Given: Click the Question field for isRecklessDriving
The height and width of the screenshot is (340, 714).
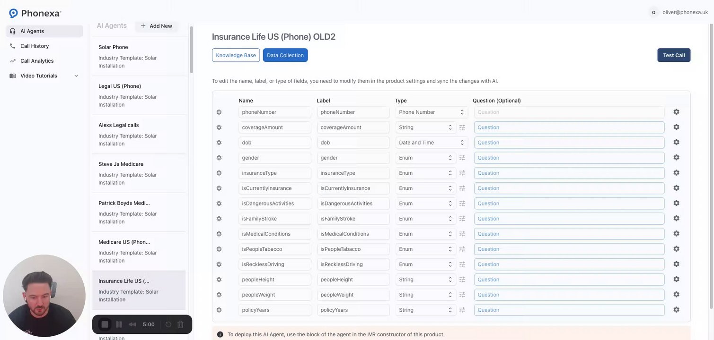Looking at the screenshot, I should (569, 264).
